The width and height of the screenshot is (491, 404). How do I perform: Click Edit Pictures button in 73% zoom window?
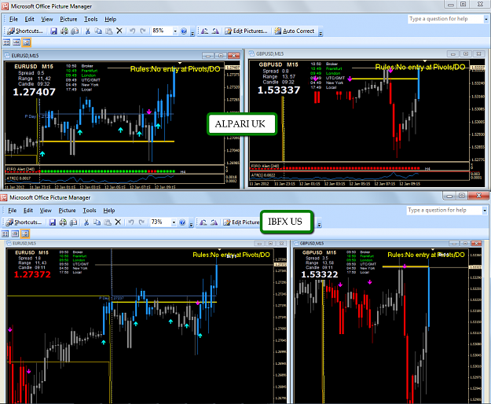241,222
